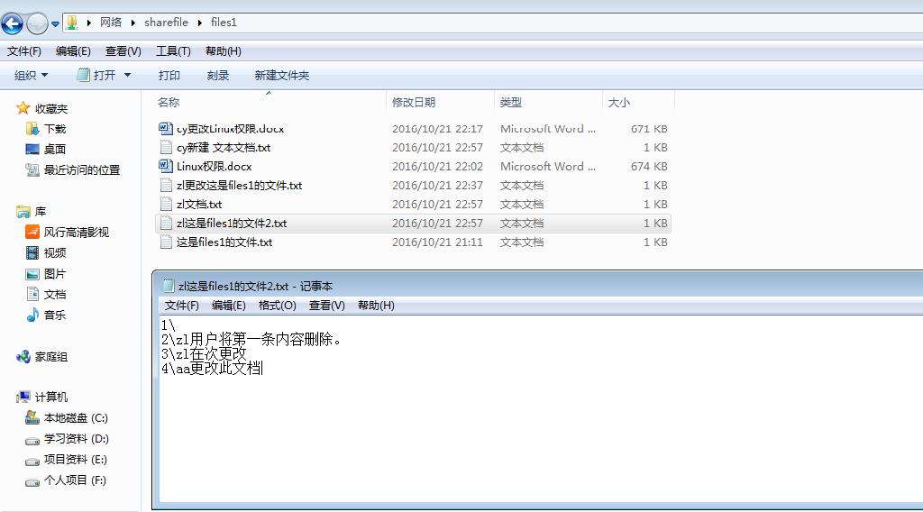Expand the 打开 button dropdown arrow

click(x=127, y=76)
